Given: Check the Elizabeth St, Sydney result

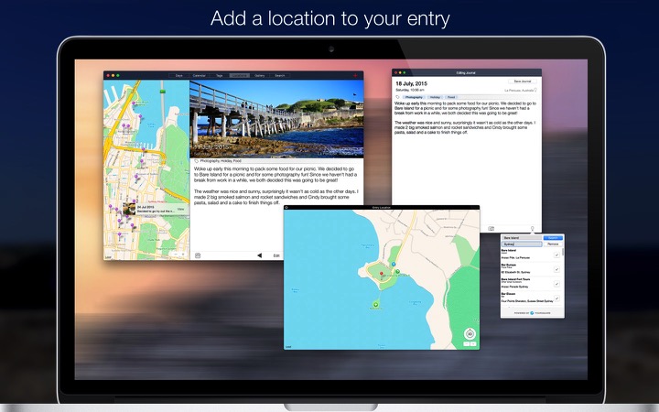Looking at the screenshot, I should tap(556, 269).
